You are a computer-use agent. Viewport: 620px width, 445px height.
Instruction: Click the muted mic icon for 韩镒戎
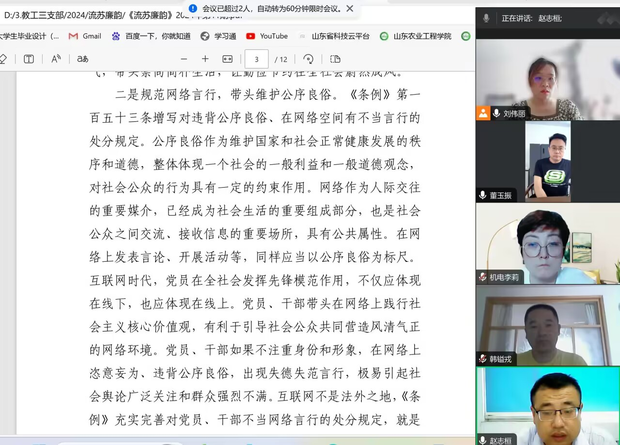tap(482, 359)
